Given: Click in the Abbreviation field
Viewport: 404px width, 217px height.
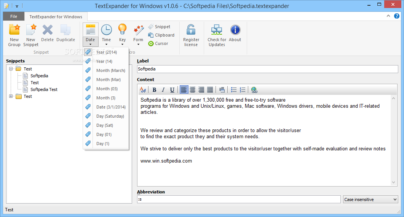Looking at the screenshot, I should (x=239, y=199).
